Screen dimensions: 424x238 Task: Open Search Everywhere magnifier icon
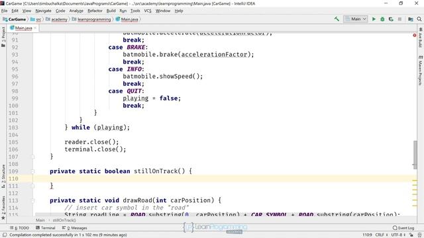[x=419, y=19]
